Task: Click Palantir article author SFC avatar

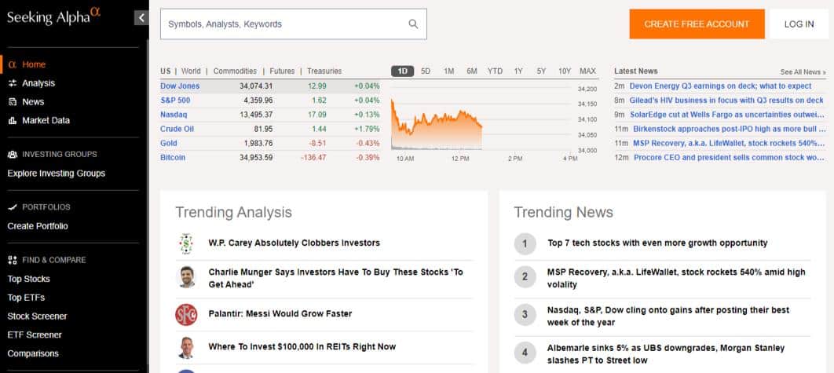Action: point(186,314)
